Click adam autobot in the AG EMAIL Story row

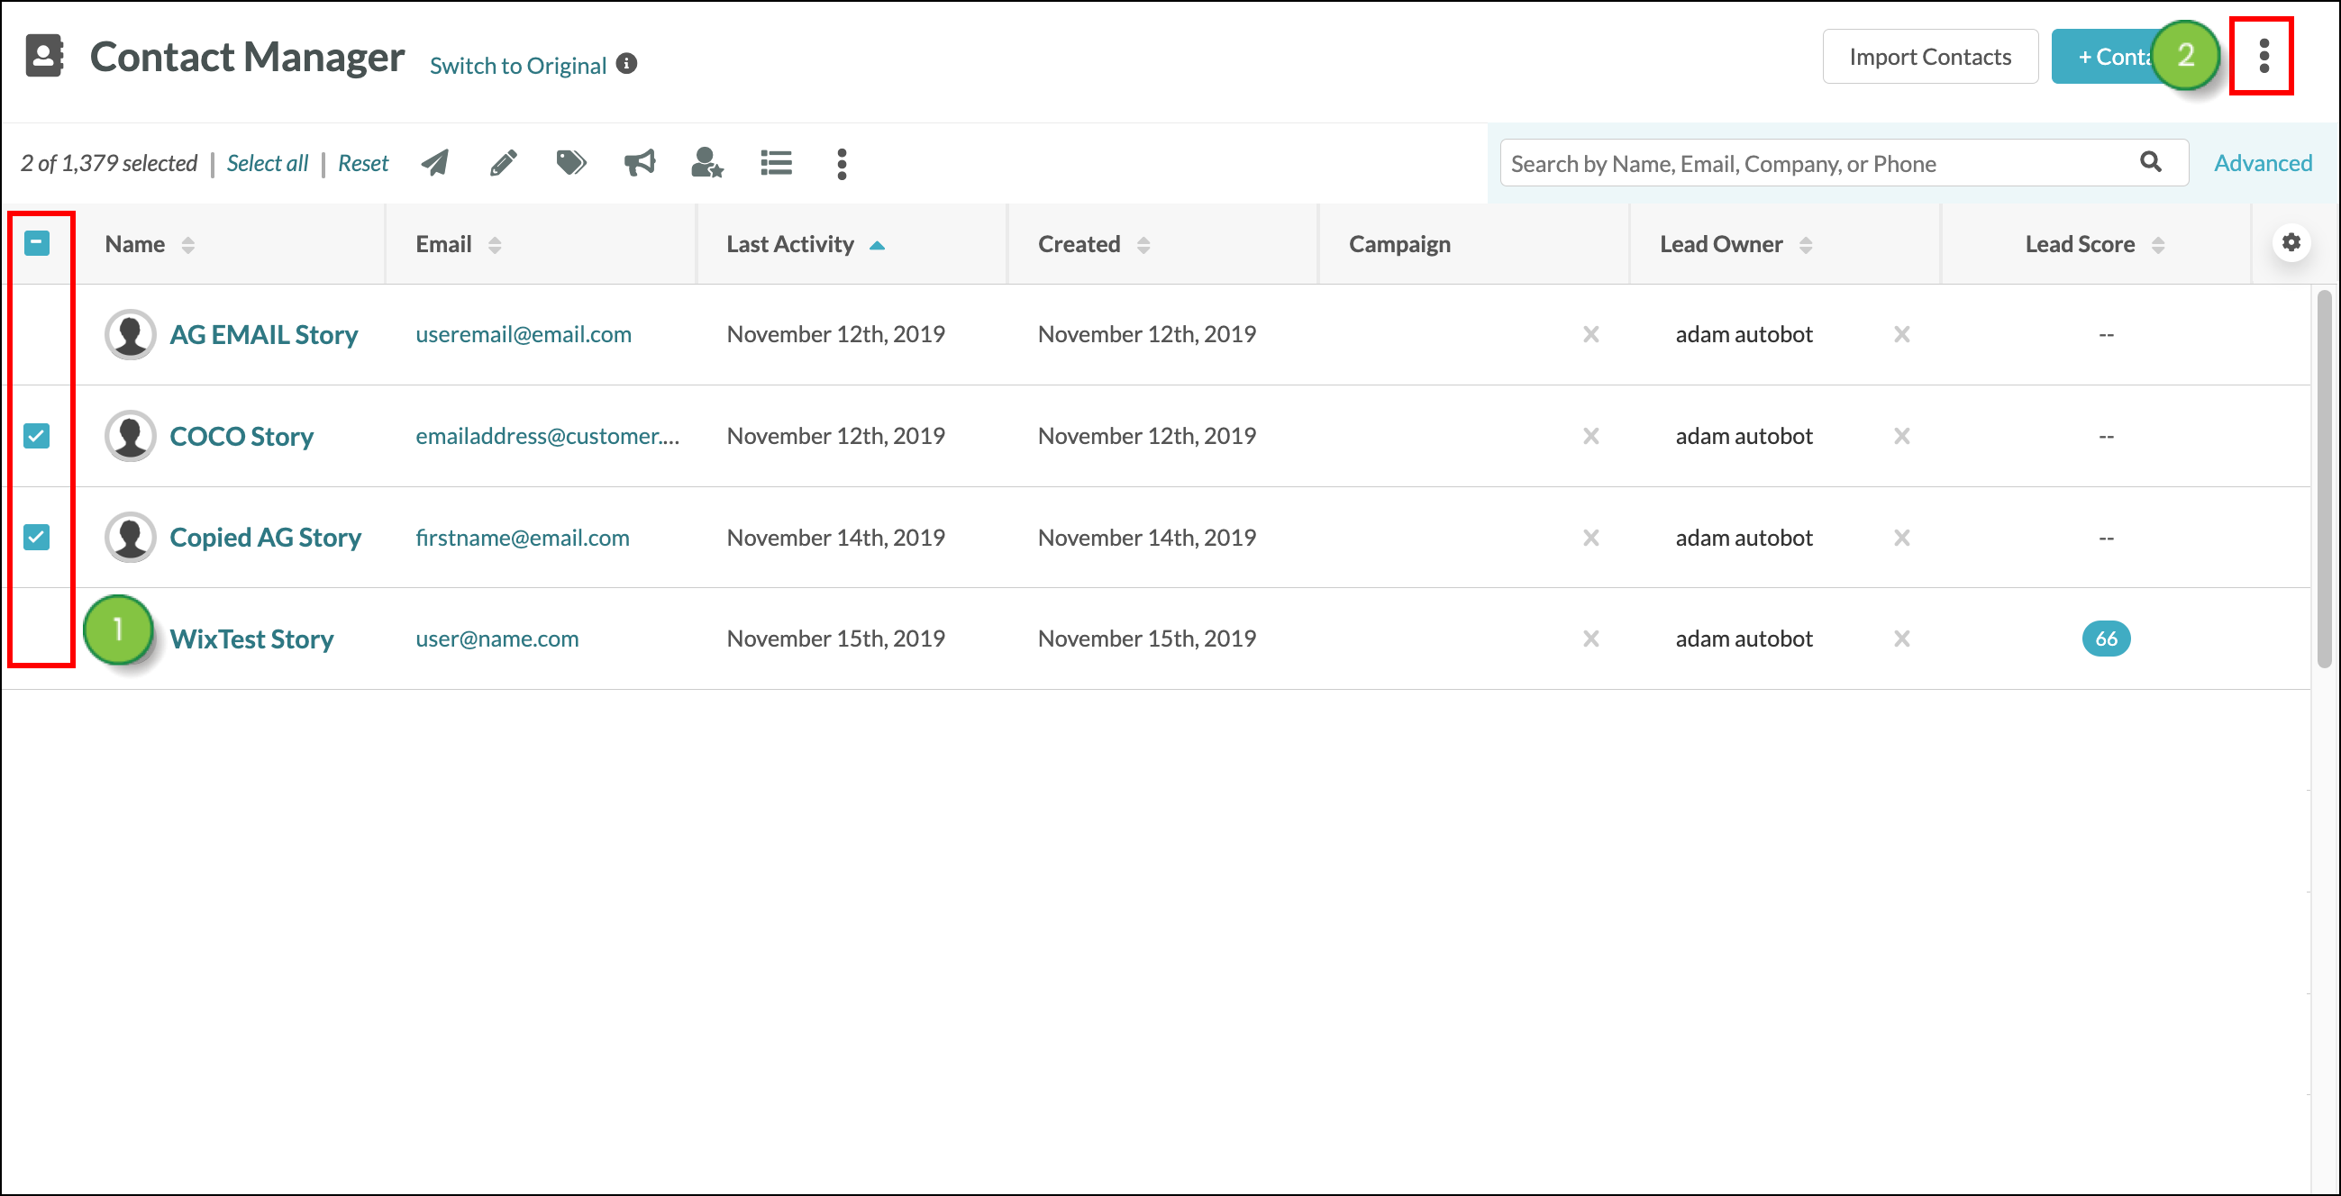1743,334
